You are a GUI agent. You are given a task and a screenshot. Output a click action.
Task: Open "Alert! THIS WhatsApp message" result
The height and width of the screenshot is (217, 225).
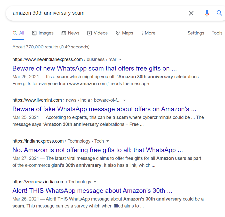(92, 191)
